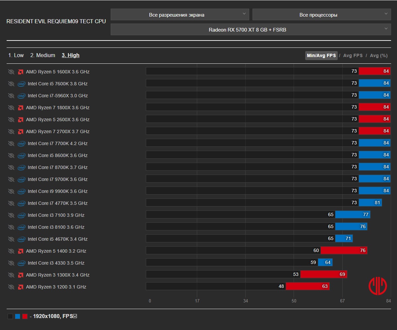Click the AMD Ryzen 3 1300X red bar
Image resolution: width=397 pixels, height=330 pixels.
click(323, 274)
